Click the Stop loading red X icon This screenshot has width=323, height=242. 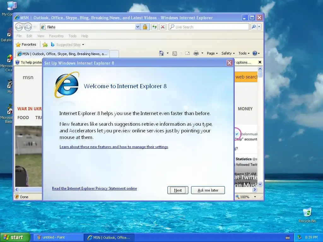(x=163, y=27)
